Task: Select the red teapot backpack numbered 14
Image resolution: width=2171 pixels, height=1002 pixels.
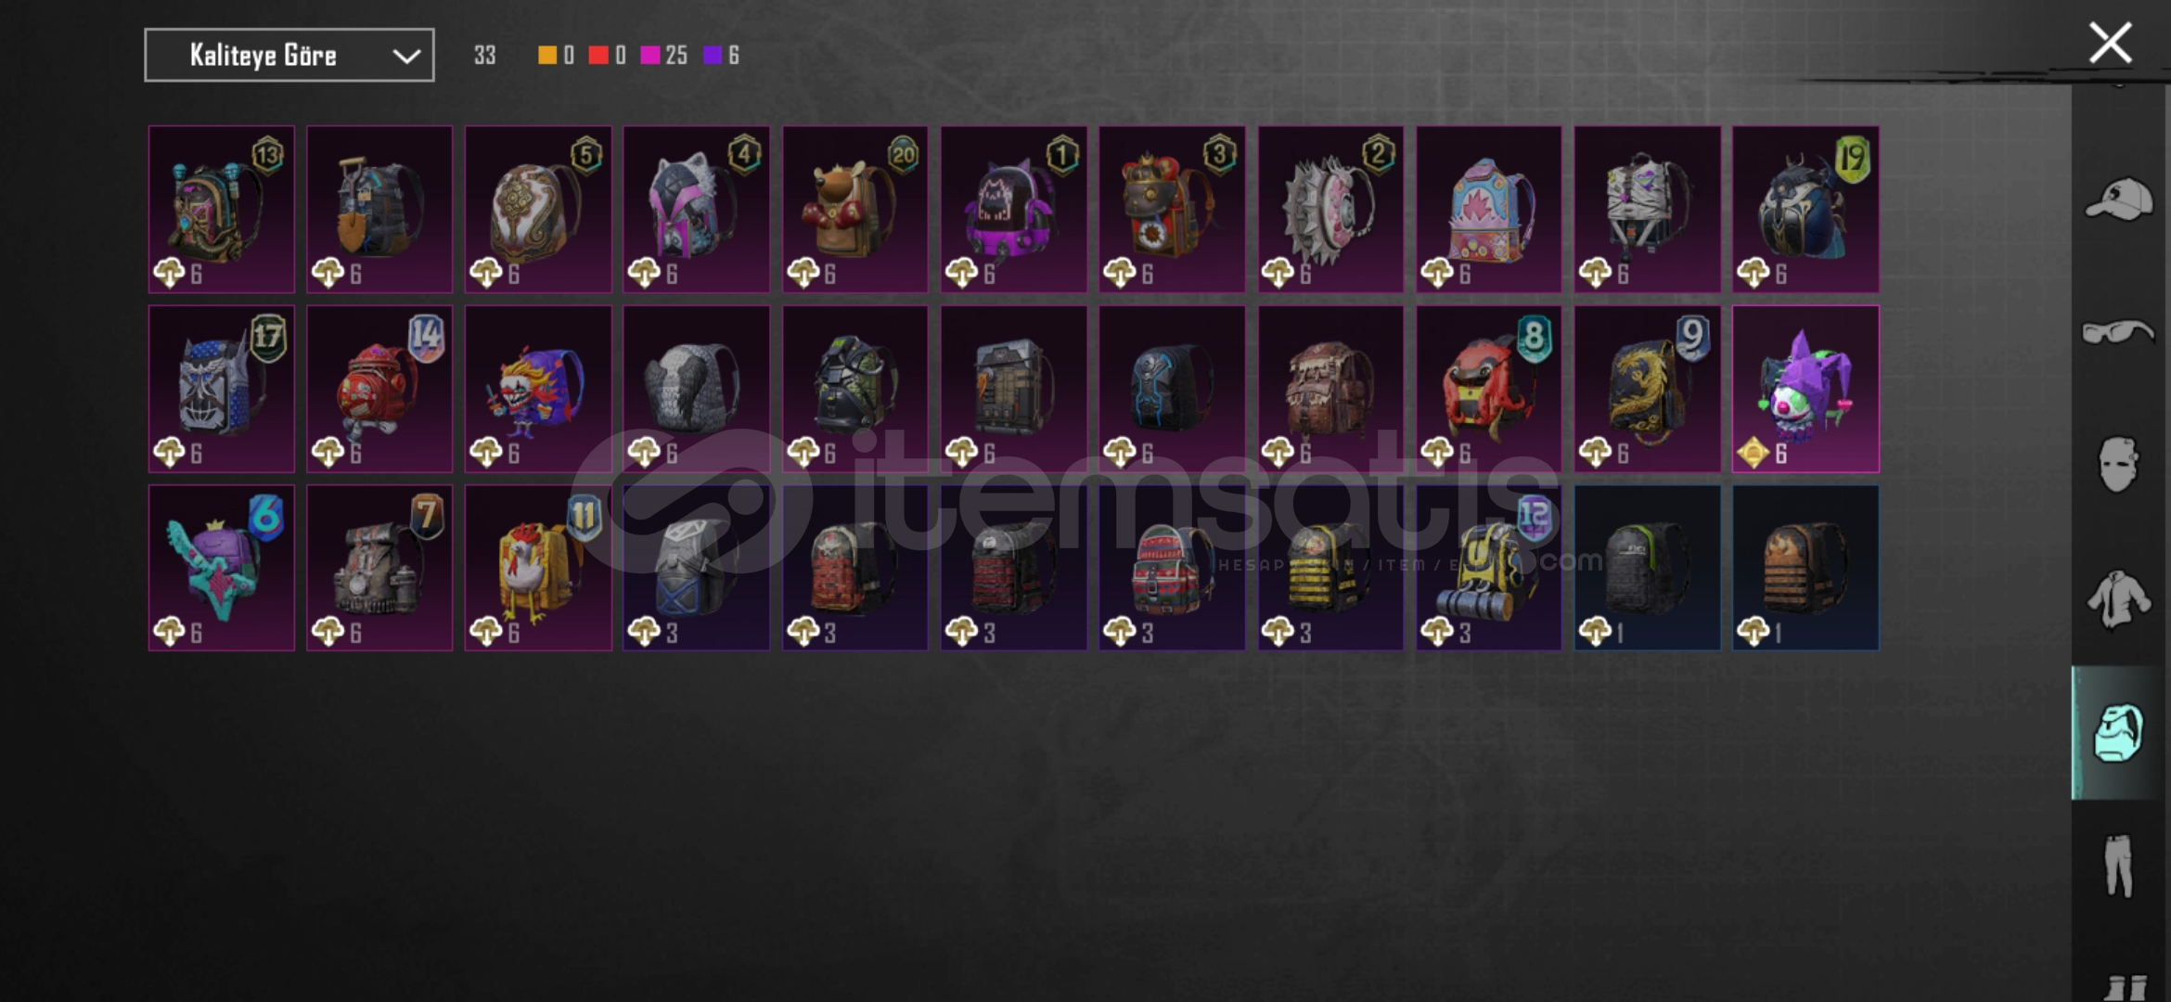Action: point(379,389)
